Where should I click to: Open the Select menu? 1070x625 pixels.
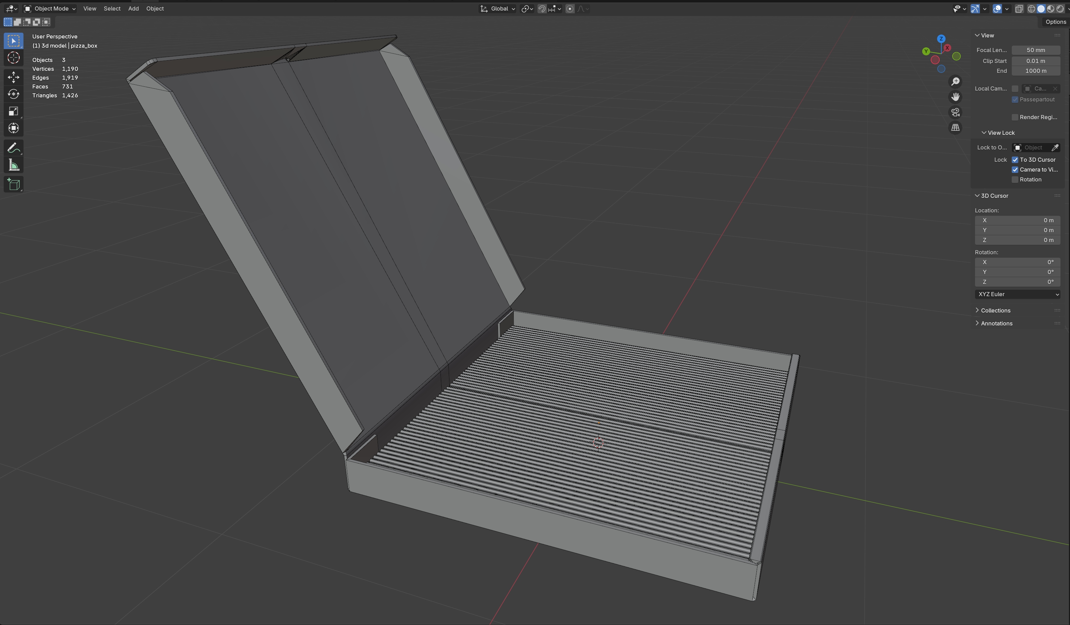point(112,9)
